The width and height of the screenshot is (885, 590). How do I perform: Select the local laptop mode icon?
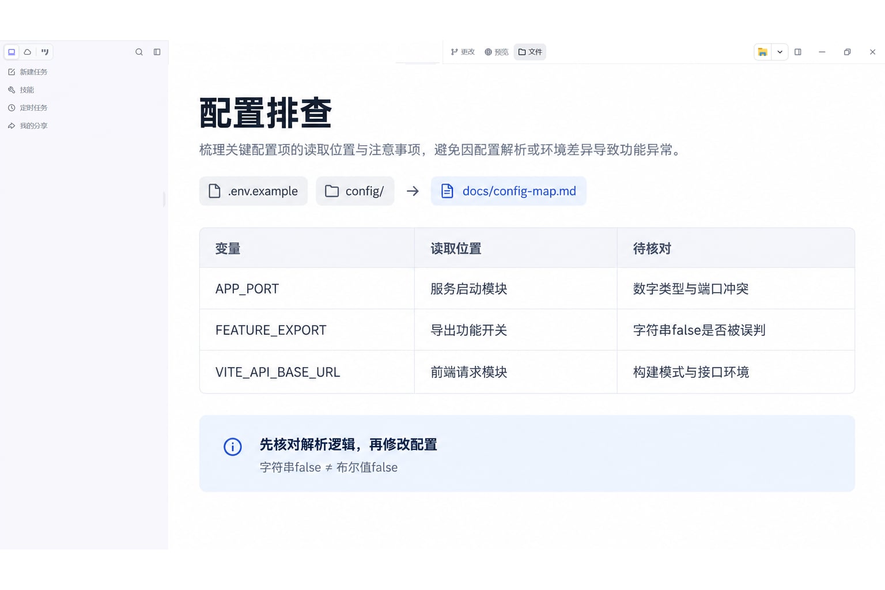click(12, 52)
